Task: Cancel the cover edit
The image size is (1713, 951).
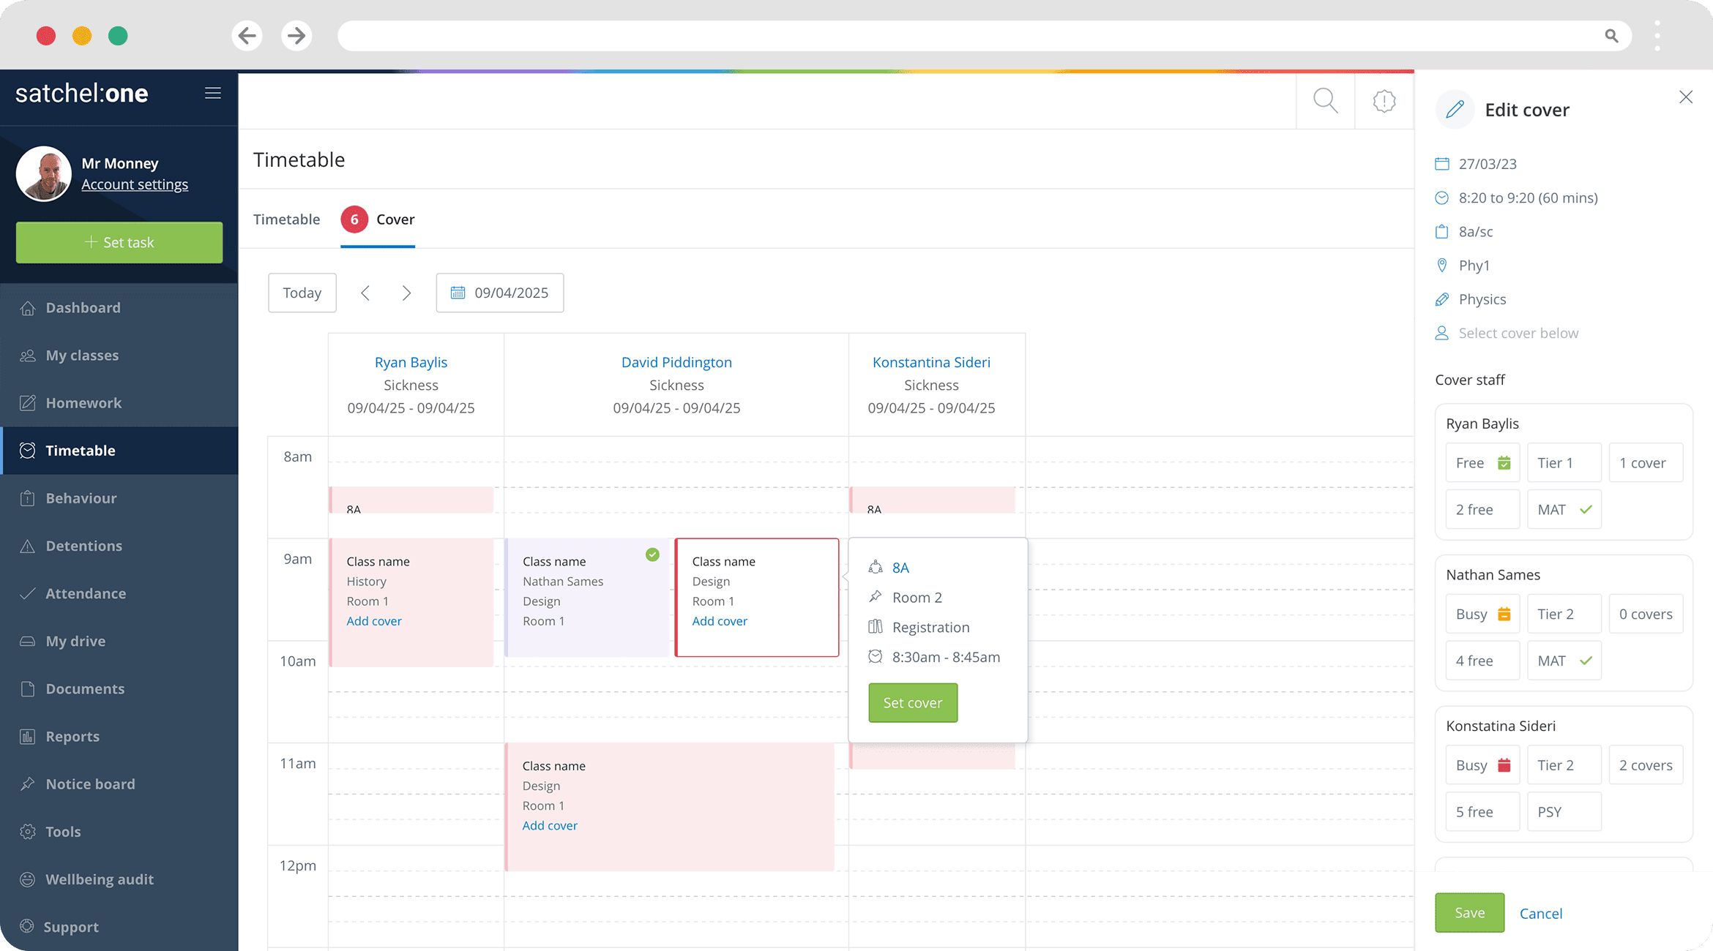Action: coord(1540,914)
